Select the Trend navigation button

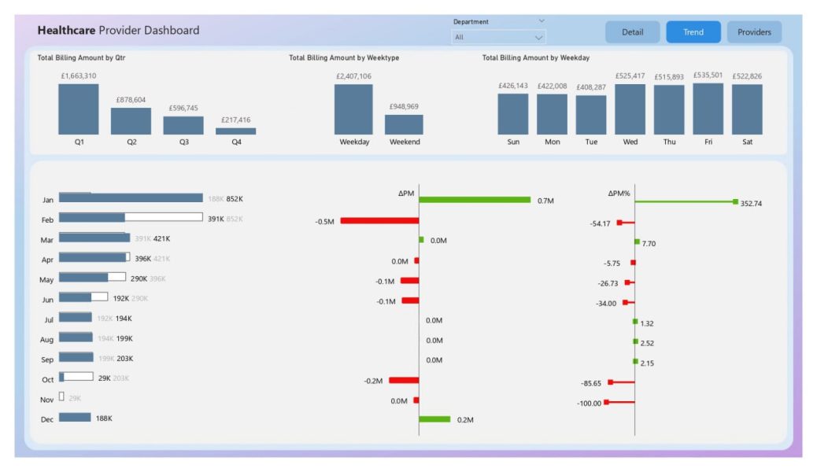693,32
